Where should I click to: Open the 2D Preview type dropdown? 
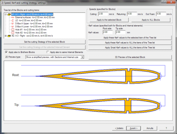click(82, 57)
